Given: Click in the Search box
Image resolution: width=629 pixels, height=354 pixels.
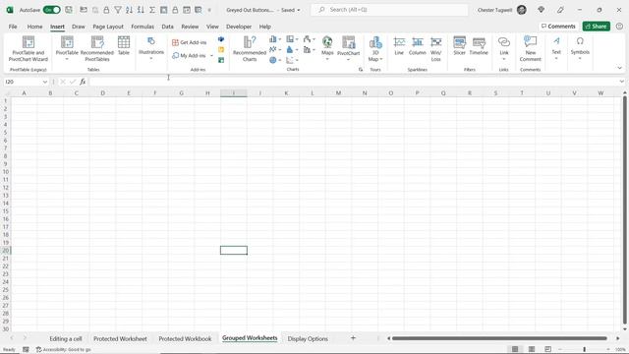Looking at the screenshot, I should (389, 10).
